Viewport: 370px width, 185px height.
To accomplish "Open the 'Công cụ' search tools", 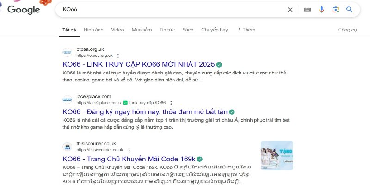I will pos(347,30).
